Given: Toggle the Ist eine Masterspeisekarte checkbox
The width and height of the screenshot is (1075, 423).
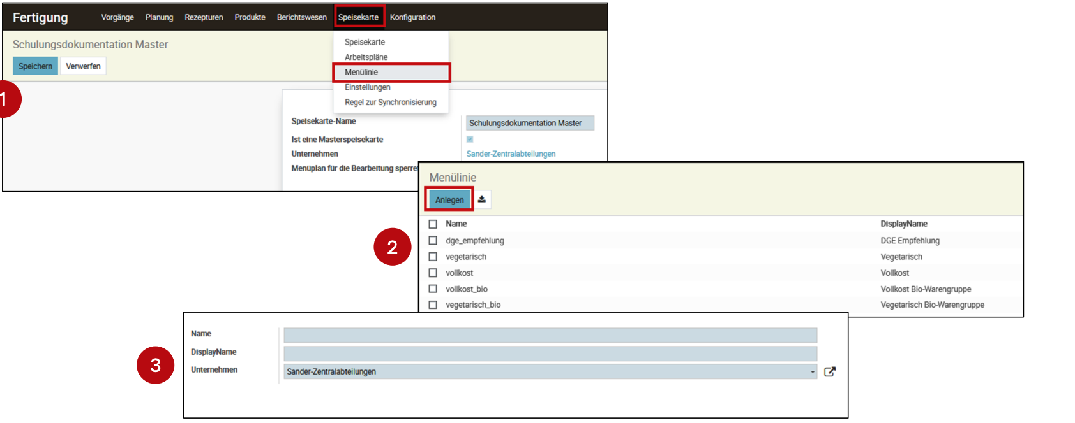Looking at the screenshot, I should coord(470,140).
